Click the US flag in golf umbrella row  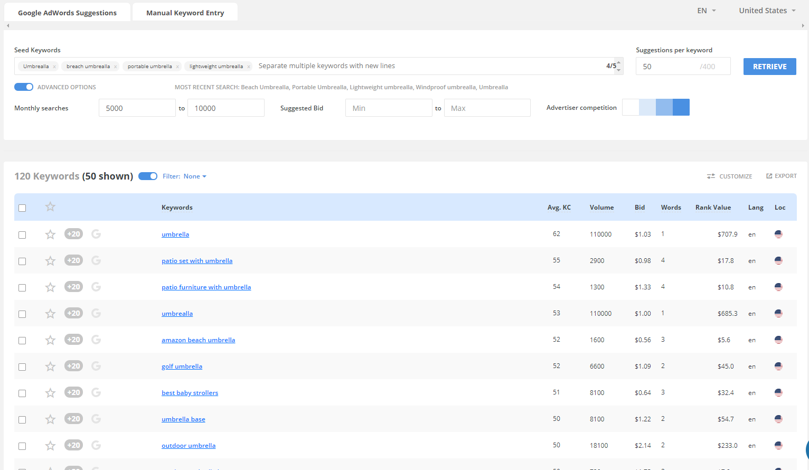778,366
